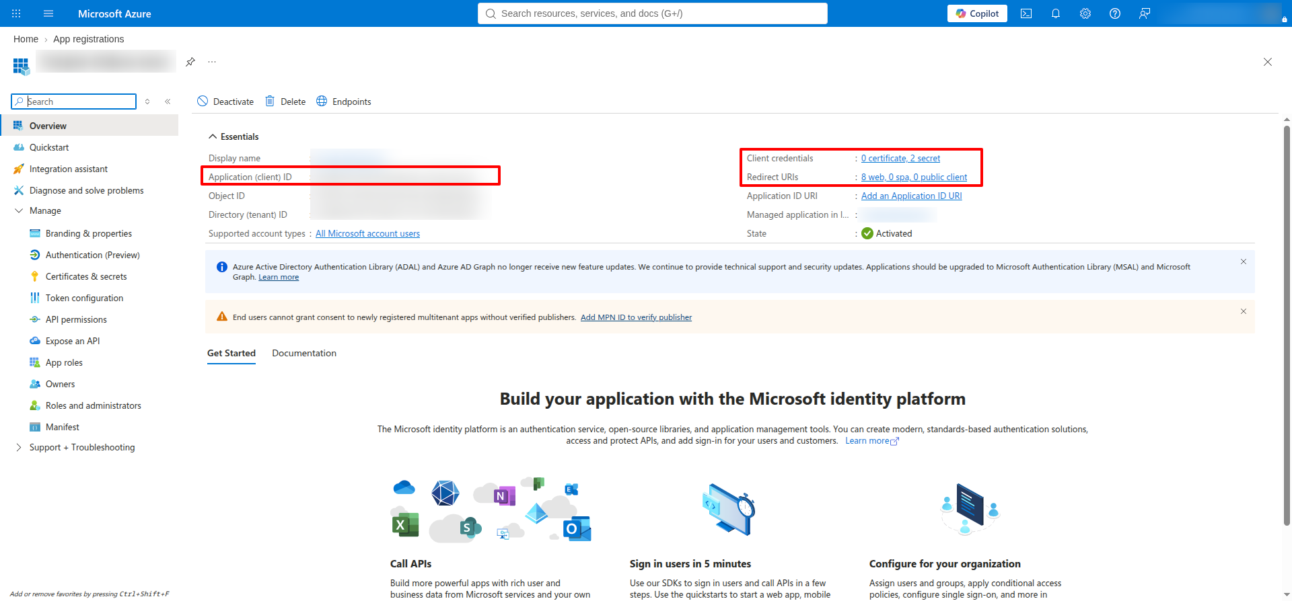Click the 'Call APIs' heading
The height and width of the screenshot is (601, 1292).
410,564
